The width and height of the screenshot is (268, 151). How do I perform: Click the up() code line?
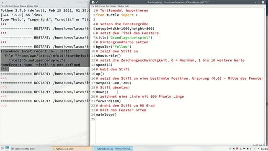point(100,74)
